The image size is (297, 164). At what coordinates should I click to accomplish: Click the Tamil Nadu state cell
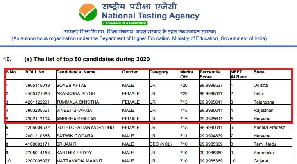[x=265, y=144]
